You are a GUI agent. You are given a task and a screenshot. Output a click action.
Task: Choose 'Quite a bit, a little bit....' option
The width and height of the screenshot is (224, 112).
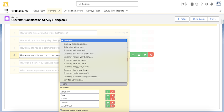(x=94, y=47)
